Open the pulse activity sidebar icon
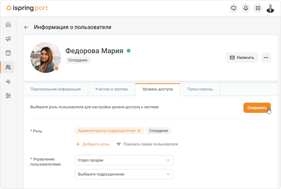 8,82
